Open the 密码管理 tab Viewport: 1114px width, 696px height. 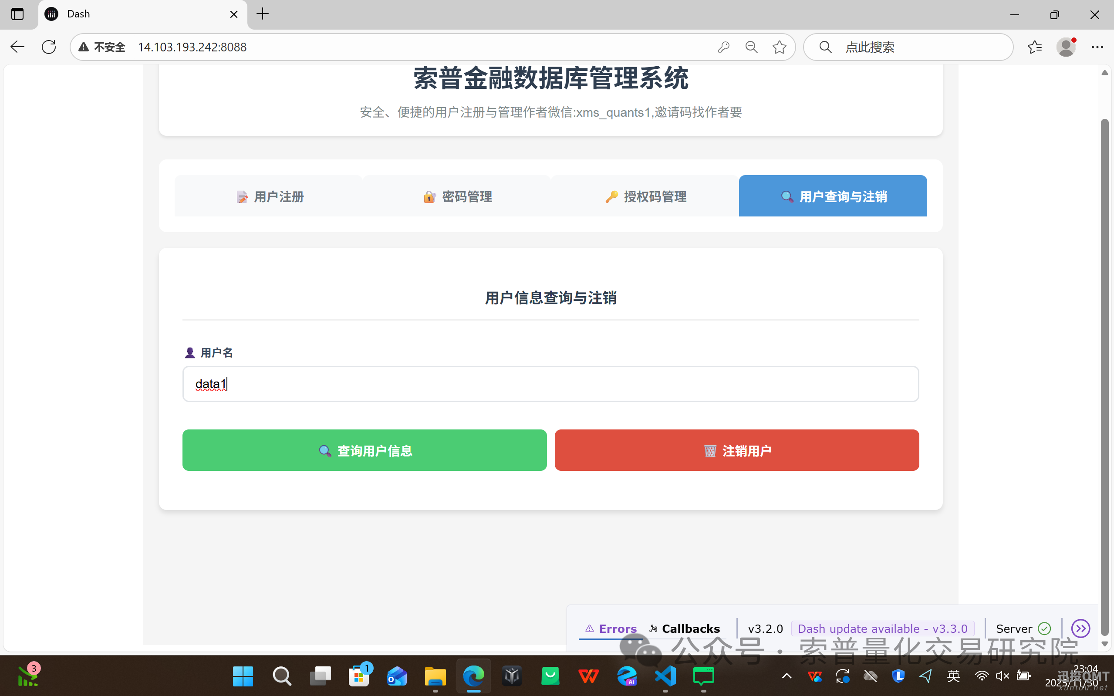click(x=457, y=196)
